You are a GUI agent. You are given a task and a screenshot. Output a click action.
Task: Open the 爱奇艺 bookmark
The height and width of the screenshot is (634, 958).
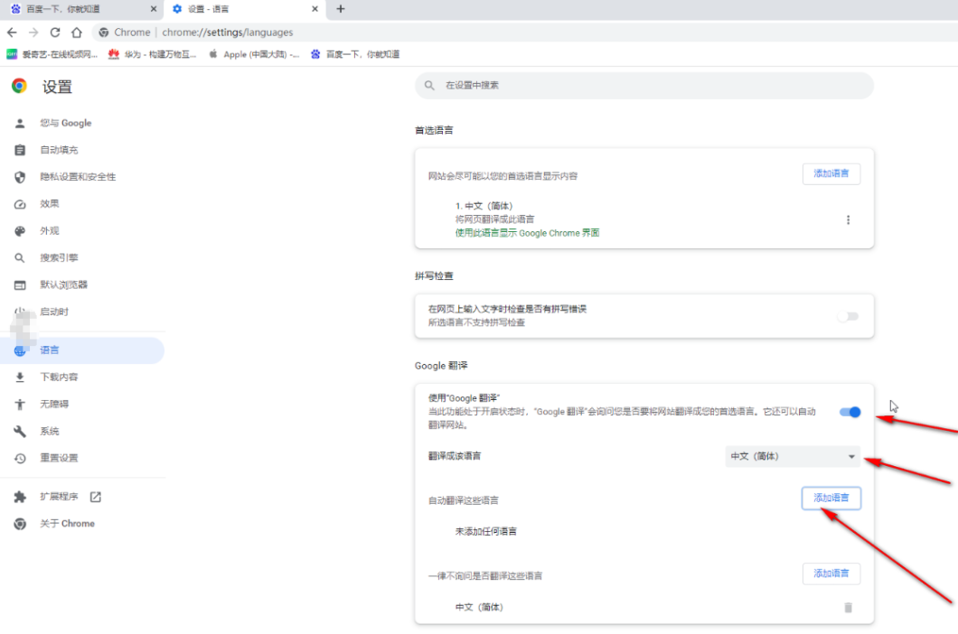(52, 54)
